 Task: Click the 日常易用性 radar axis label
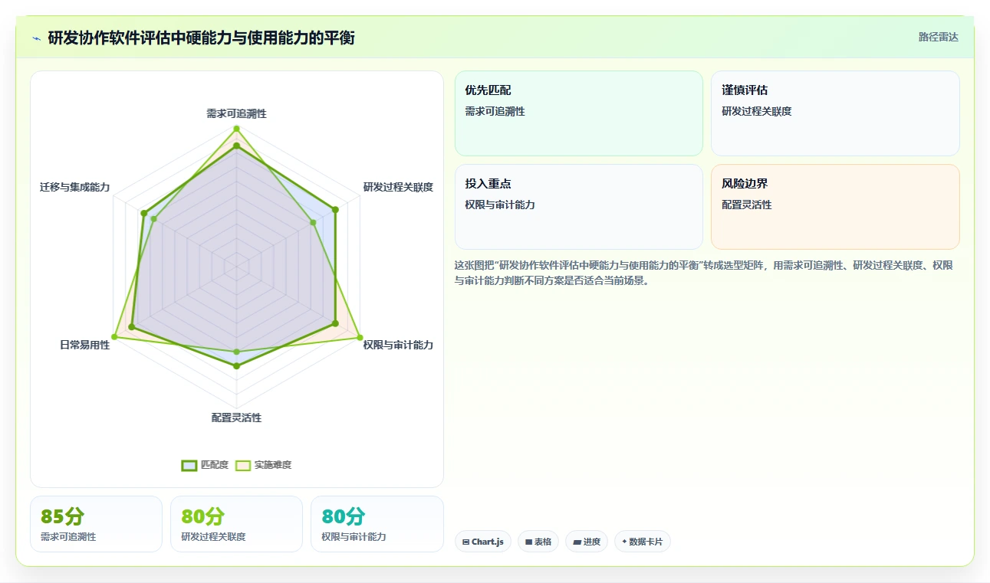click(x=84, y=345)
